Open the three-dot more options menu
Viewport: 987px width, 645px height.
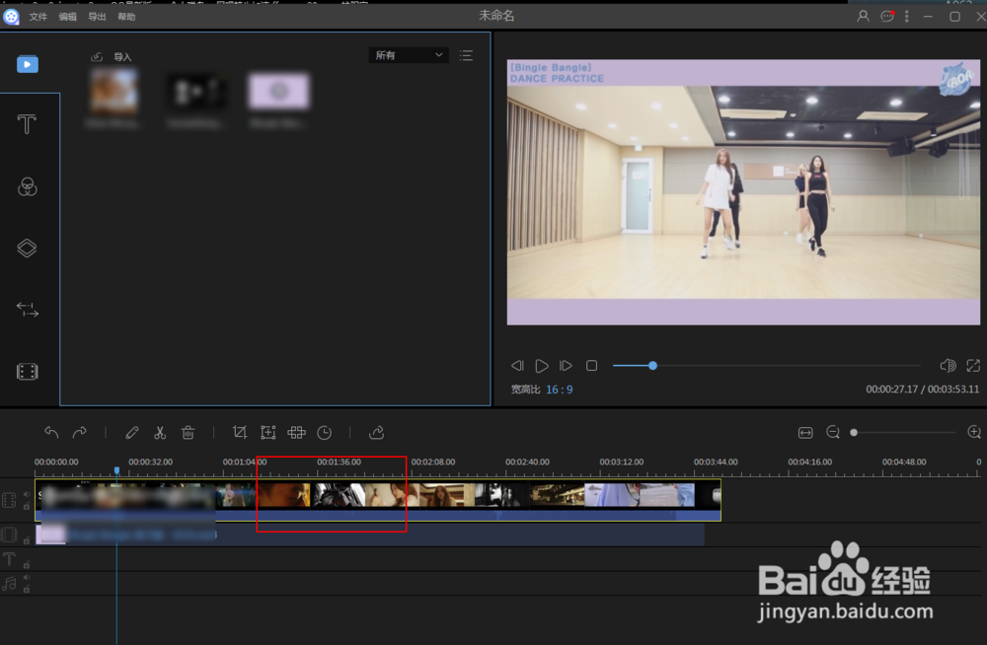click(906, 17)
